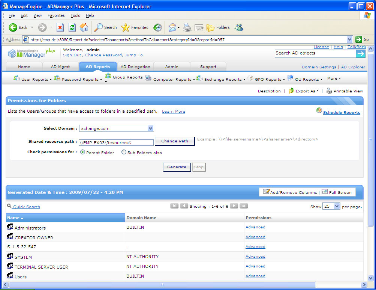Open the Messenger people icon
The image size is (376, 290).
(239, 27)
